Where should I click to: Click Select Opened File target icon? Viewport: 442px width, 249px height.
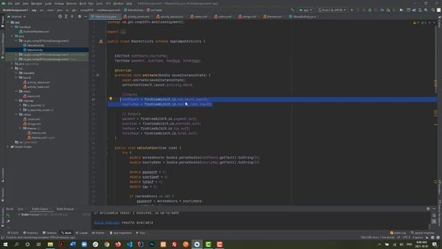(60, 17)
